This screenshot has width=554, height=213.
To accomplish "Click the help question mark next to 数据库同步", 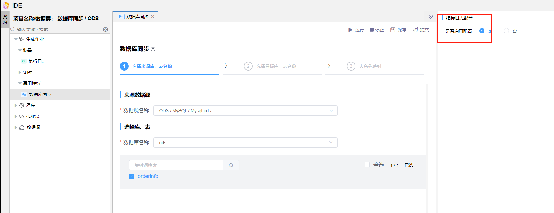I will tap(153, 49).
